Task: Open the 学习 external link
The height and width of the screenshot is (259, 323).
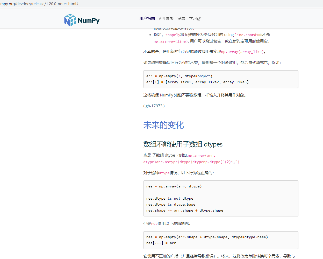Action: tap(193, 18)
